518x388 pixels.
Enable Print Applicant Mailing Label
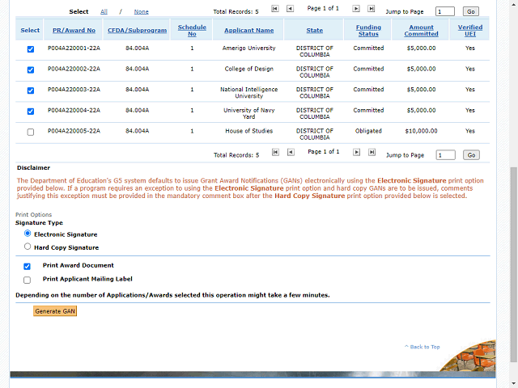[28, 280]
